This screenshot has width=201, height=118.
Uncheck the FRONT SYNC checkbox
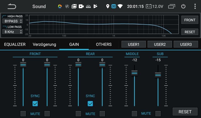(x=35, y=103)
